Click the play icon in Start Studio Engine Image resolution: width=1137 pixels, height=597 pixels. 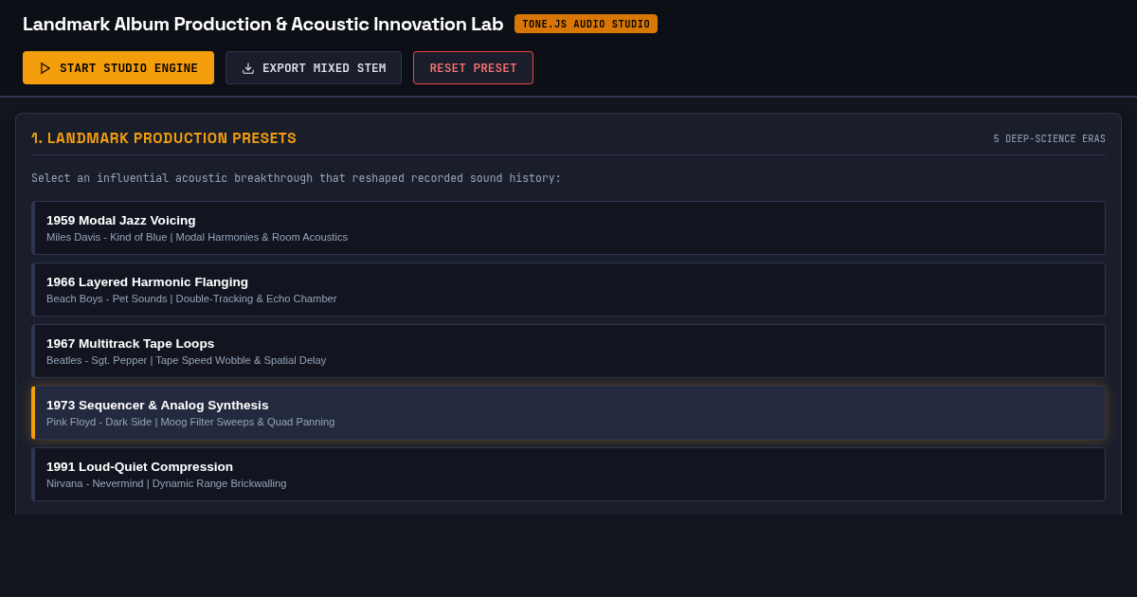click(45, 68)
